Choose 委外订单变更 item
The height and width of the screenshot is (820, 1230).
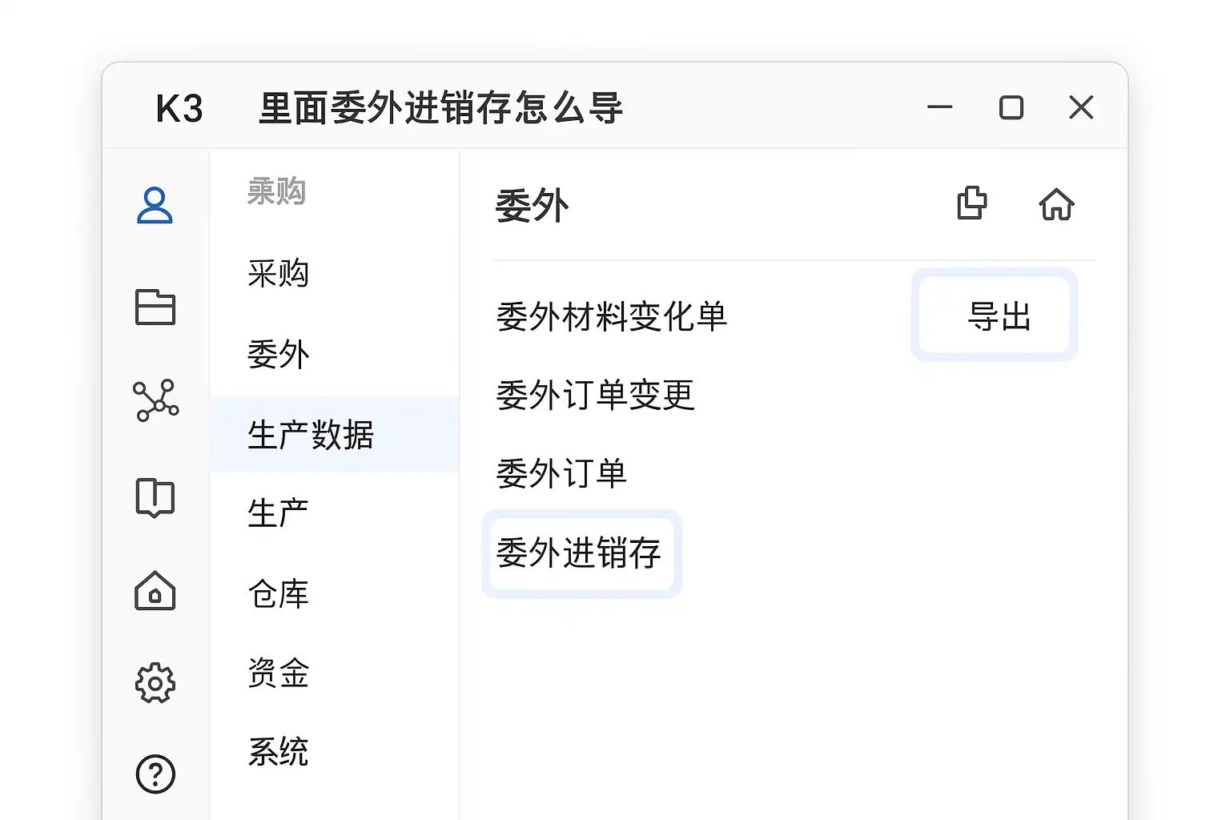point(595,395)
